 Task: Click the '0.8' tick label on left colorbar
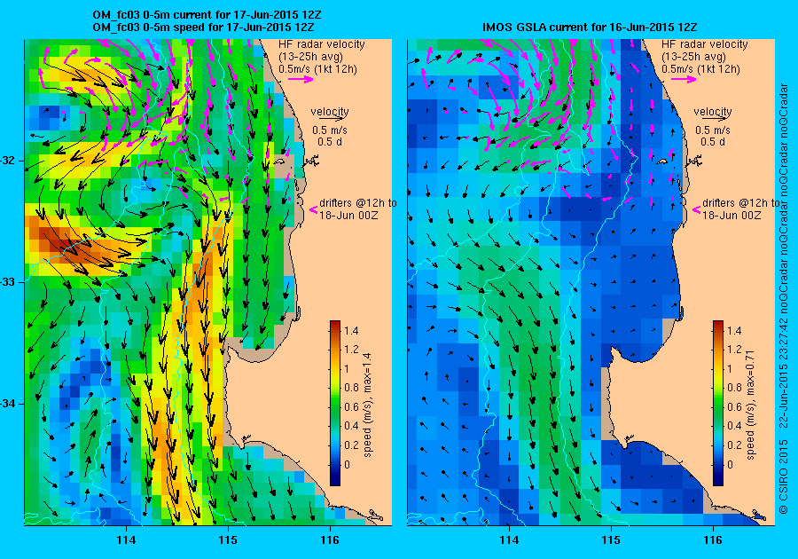click(x=350, y=388)
